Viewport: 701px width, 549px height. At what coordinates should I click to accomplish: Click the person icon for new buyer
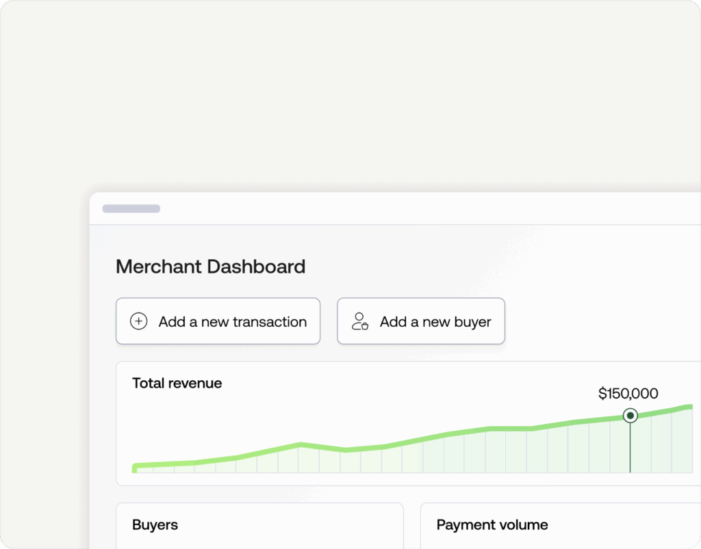click(x=359, y=321)
